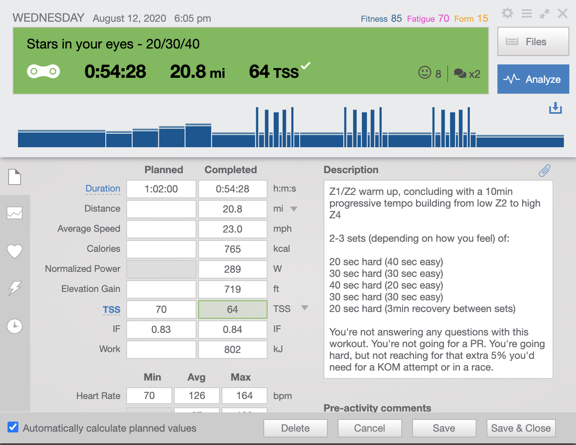
Task: Select the heart rate sidebar tab
Action: [15, 251]
